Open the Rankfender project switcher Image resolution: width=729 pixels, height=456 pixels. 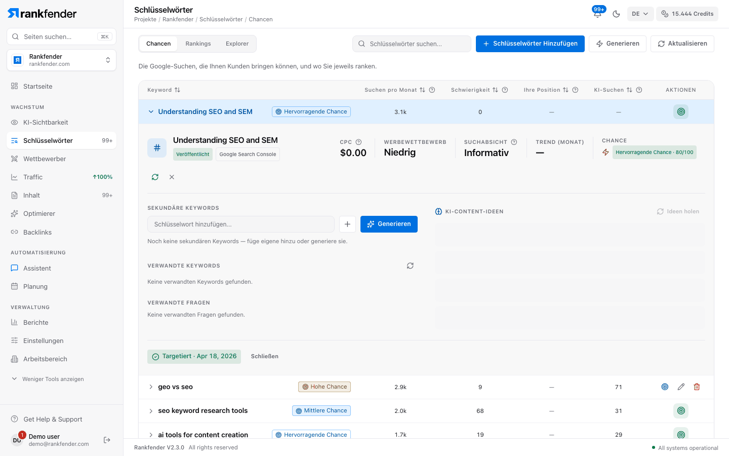[61, 60]
